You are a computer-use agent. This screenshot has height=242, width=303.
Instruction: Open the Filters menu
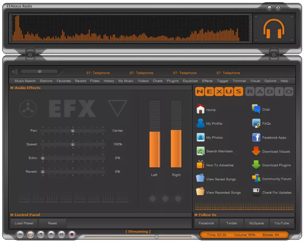tap(95, 81)
